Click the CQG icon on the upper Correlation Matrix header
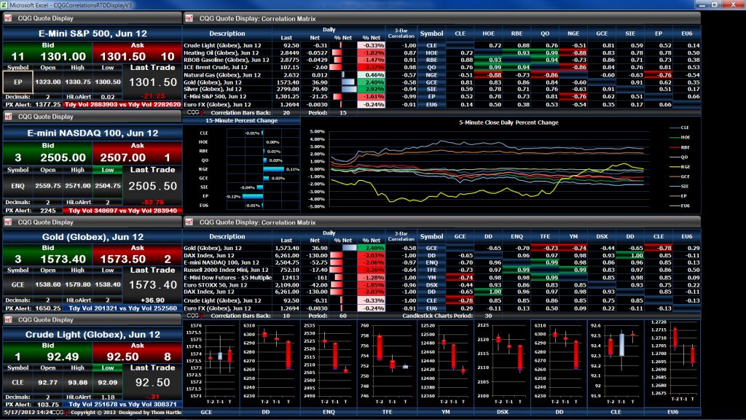 (189, 18)
